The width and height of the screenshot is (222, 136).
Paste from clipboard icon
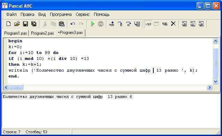pyautogui.click(x=62, y=24)
